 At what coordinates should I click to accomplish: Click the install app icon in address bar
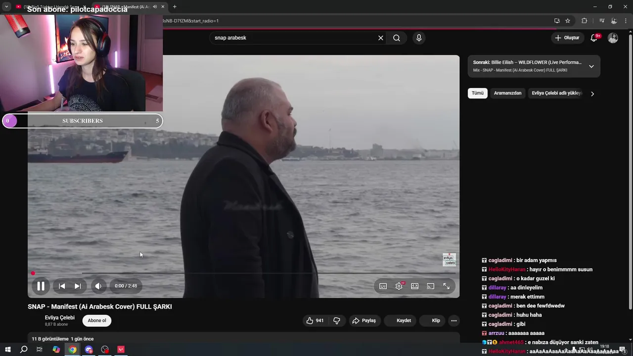pyautogui.click(x=557, y=21)
